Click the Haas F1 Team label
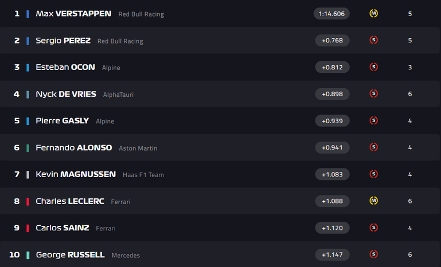Screen dimensions: 441x267 143,175
